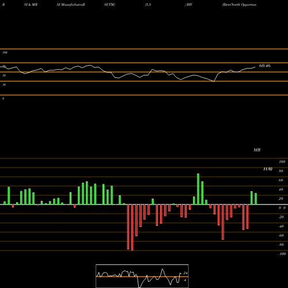Click the MR label above the histogram
Viewport: 288px width, 288px height.
(x=257, y=150)
